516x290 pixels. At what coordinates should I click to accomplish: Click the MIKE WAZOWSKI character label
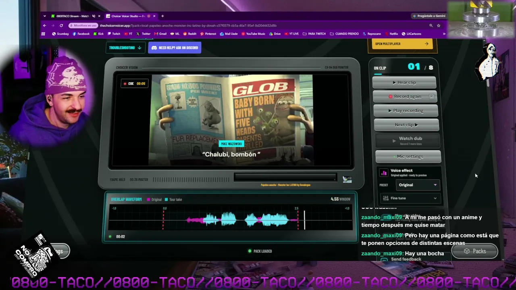[x=231, y=143]
